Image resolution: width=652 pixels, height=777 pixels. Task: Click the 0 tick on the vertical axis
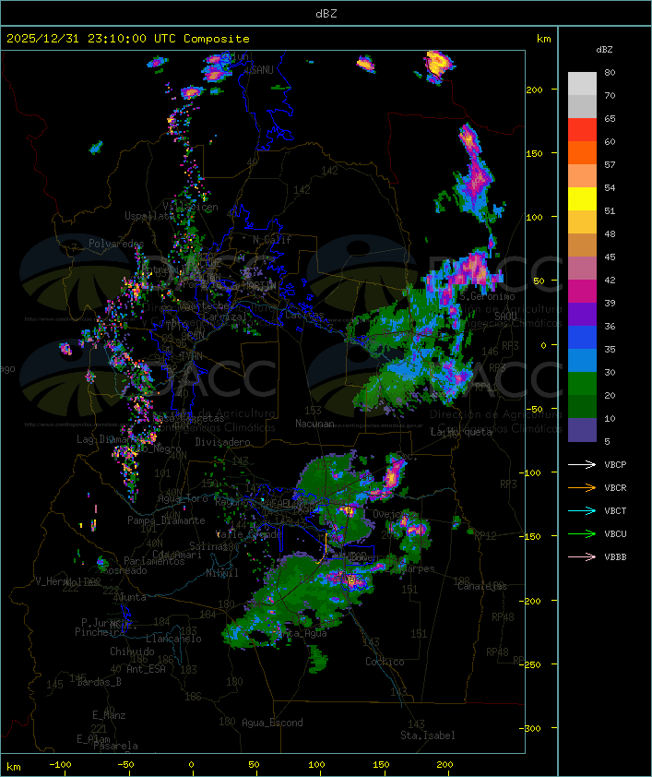coord(543,345)
